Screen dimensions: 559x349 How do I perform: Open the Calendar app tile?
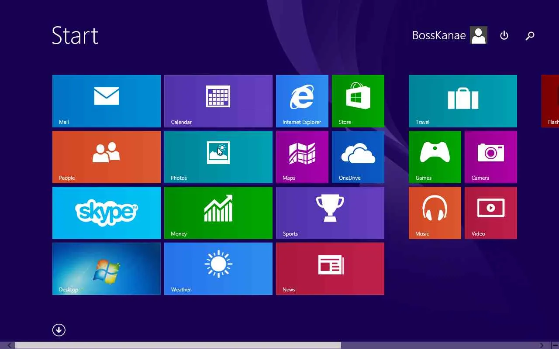pyautogui.click(x=218, y=101)
